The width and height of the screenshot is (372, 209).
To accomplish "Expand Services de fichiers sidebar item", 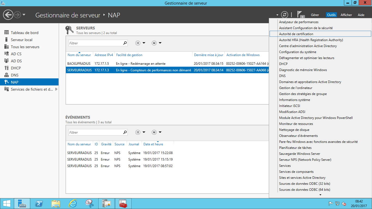I will (56, 89).
